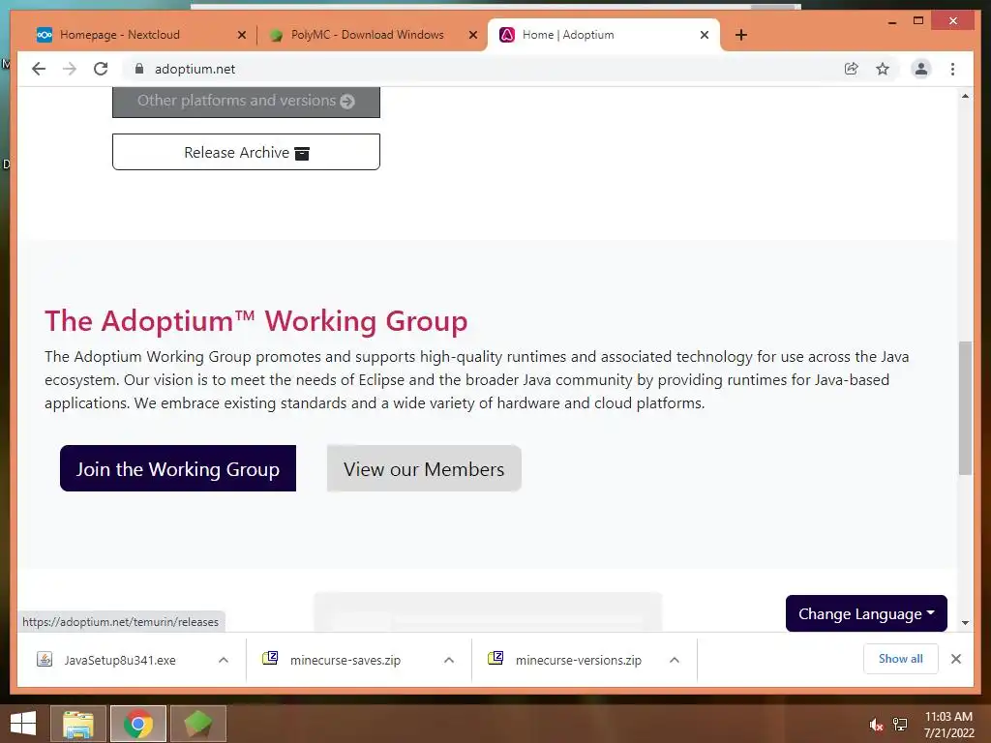This screenshot has height=743, width=991.
Task: Click the minecurse-saves.zip file icon
Action: tap(270, 658)
